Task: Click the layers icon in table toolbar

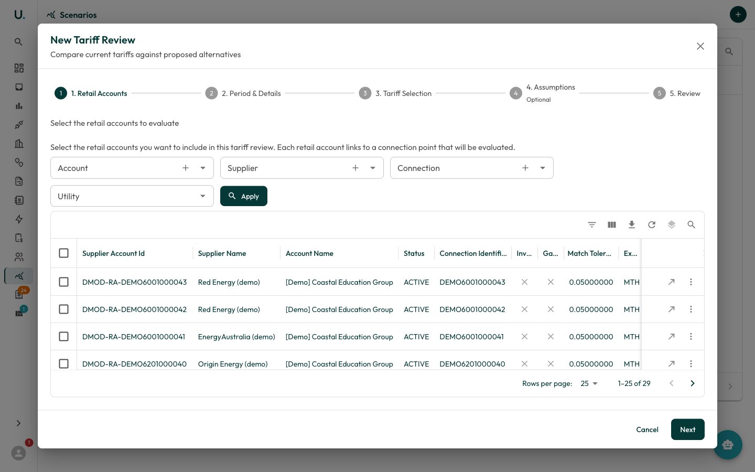Action: point(672,224)
